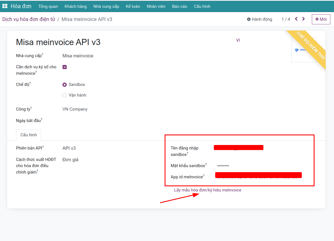Click Lấy mẫu hóa đơn/ký hiệu meInvoice link
The height and width of the screenshot is (241, 334).
click(x=208, y=190)
